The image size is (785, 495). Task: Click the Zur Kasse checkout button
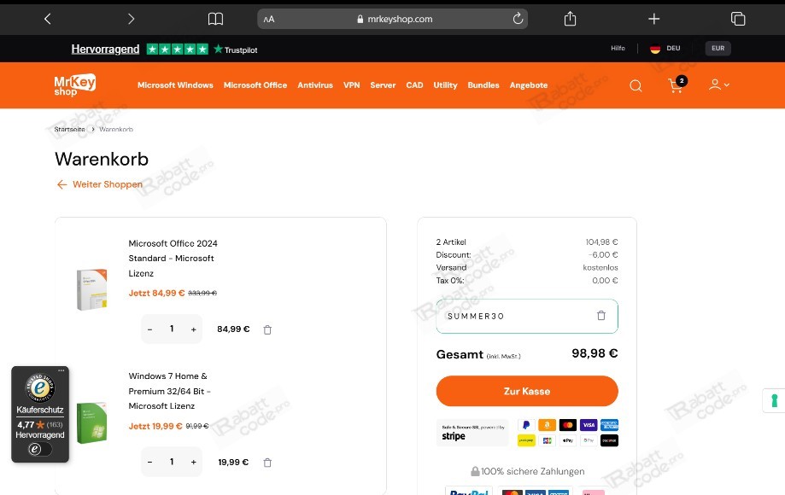pyautogui.click(x=527, y=391)
